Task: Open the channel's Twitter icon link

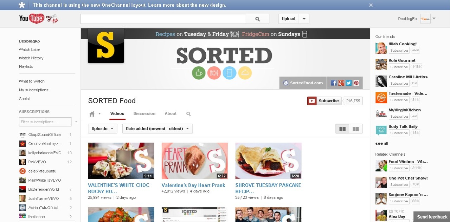Action: [x=349, y=83]
